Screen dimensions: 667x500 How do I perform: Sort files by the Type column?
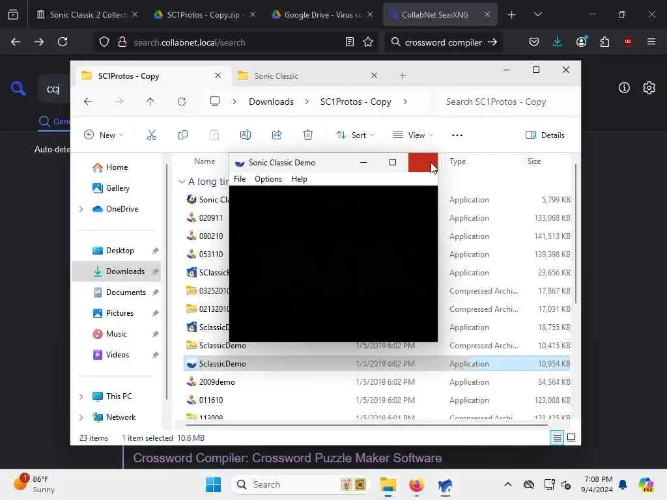click(x=458, y=161)
